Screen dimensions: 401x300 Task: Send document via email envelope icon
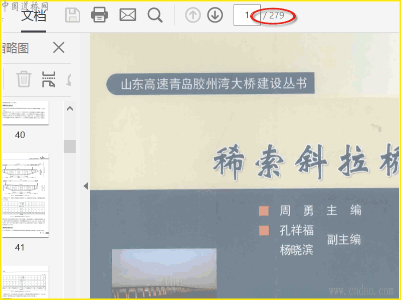coord(128,15)
